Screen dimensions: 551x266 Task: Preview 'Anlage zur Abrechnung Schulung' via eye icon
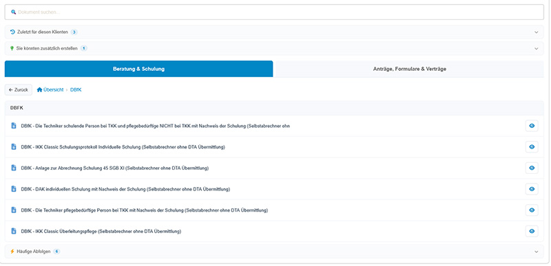click(x=532, y=168)
